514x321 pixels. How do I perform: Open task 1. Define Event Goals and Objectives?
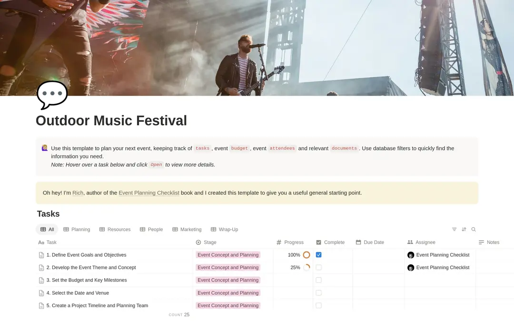click(86, 255)
